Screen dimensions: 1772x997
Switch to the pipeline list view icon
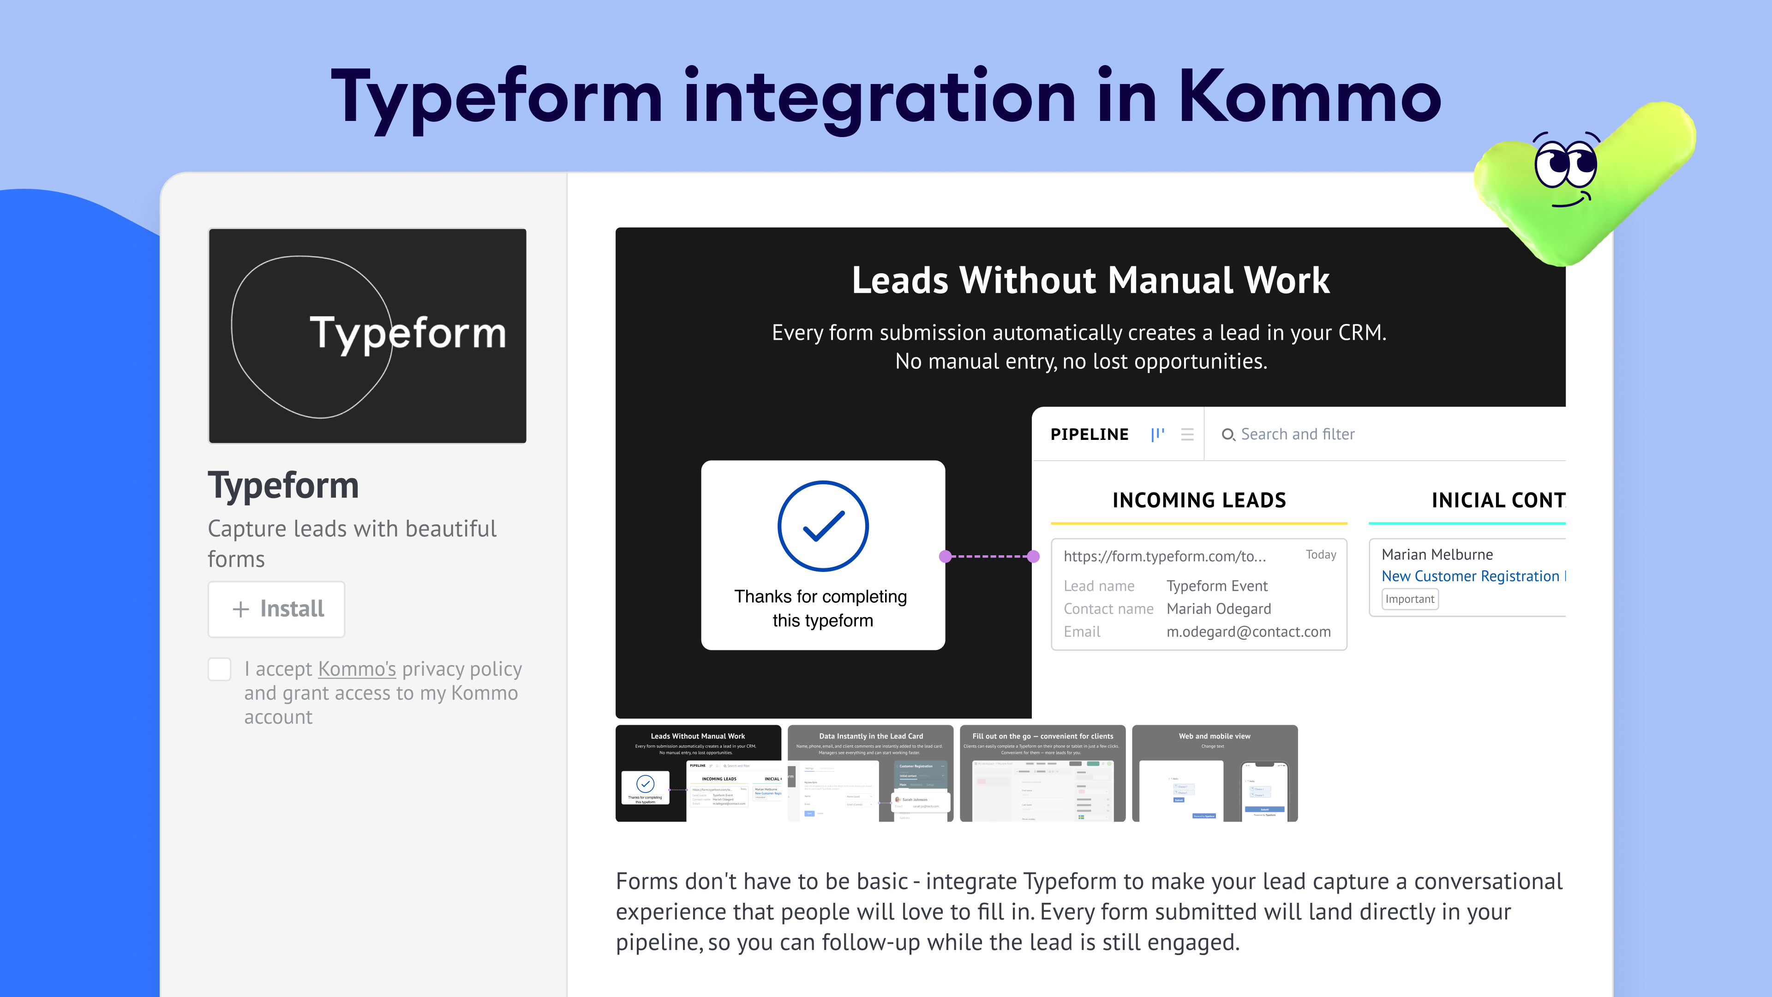(x=1186, y=434)
